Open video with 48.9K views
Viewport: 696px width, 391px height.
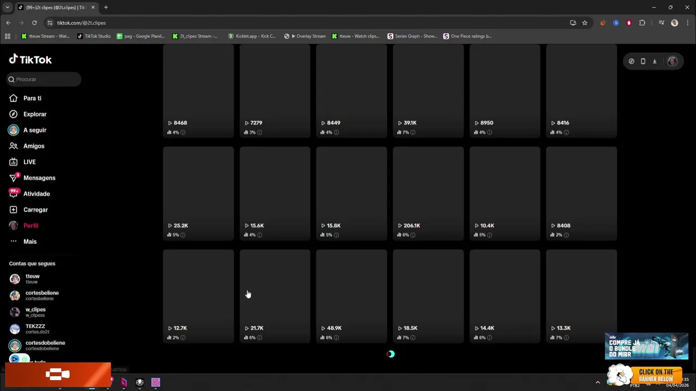tap(352, 297)
